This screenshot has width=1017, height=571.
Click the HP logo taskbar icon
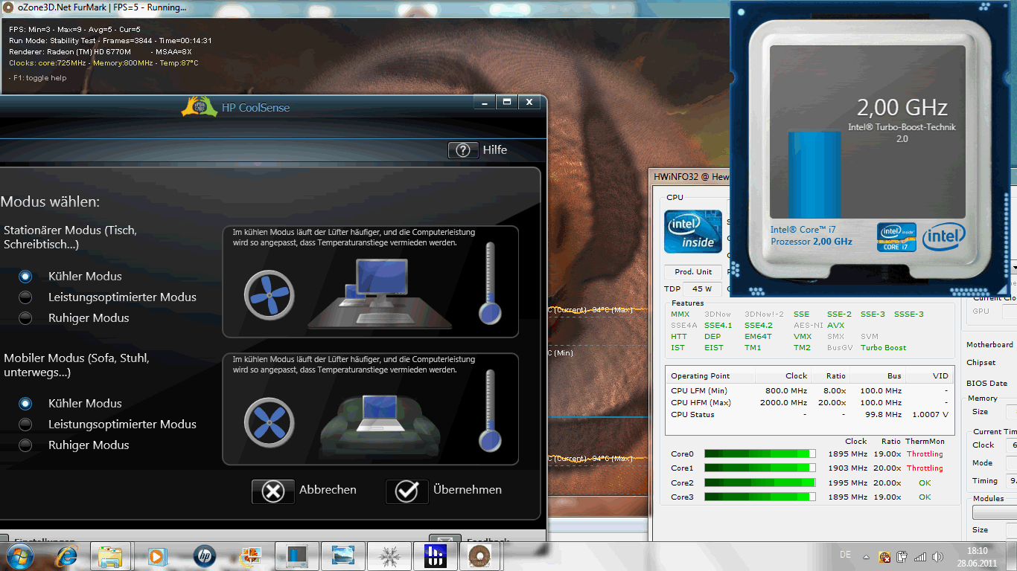(x=203, y=556)
